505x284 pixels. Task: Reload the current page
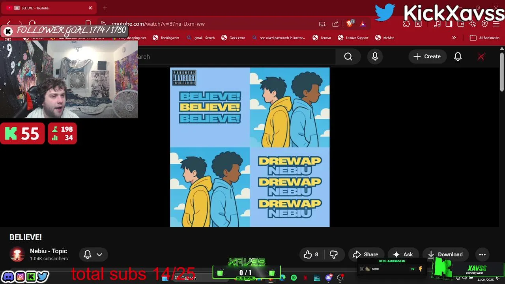coord(32,24)
